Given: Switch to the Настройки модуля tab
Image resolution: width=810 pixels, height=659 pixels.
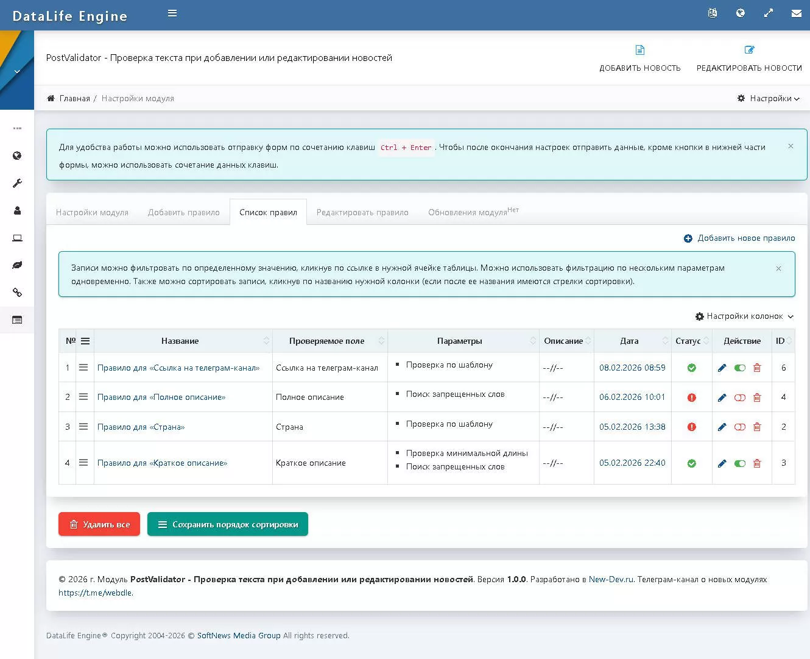Looking at the screenshot, I should pyautogui.click(x=92, y=213).
